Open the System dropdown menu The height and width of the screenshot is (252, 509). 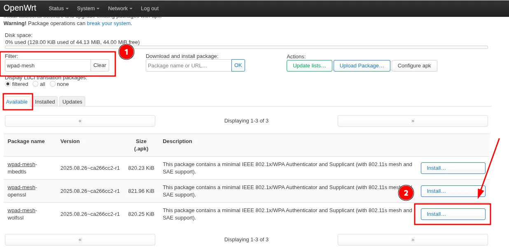(x=88, y=8)
